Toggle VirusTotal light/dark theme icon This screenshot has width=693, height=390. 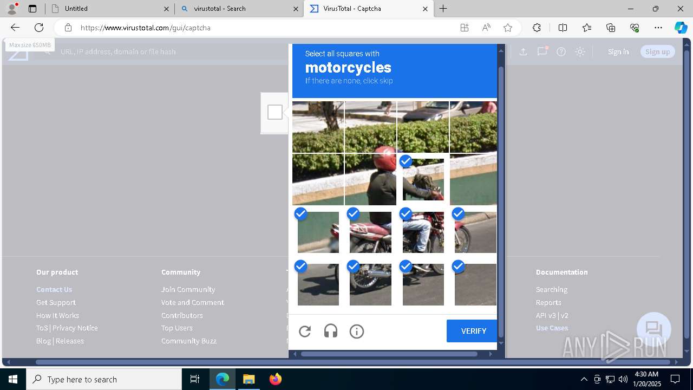click(580, 51)
